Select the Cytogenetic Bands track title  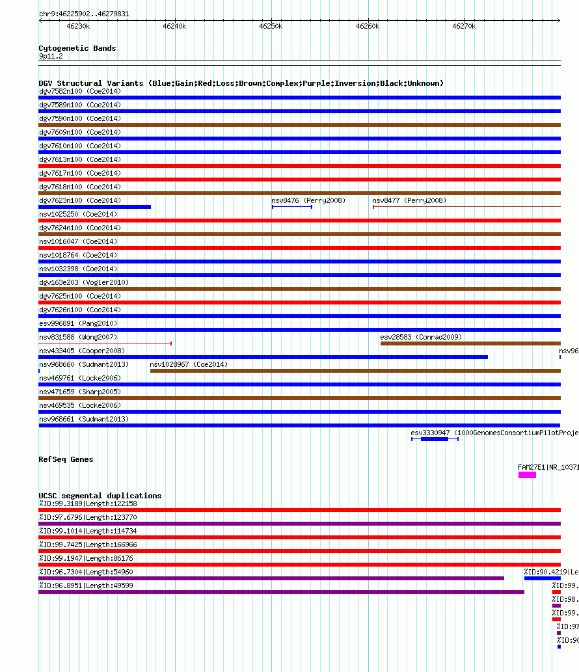pos(77,48)
